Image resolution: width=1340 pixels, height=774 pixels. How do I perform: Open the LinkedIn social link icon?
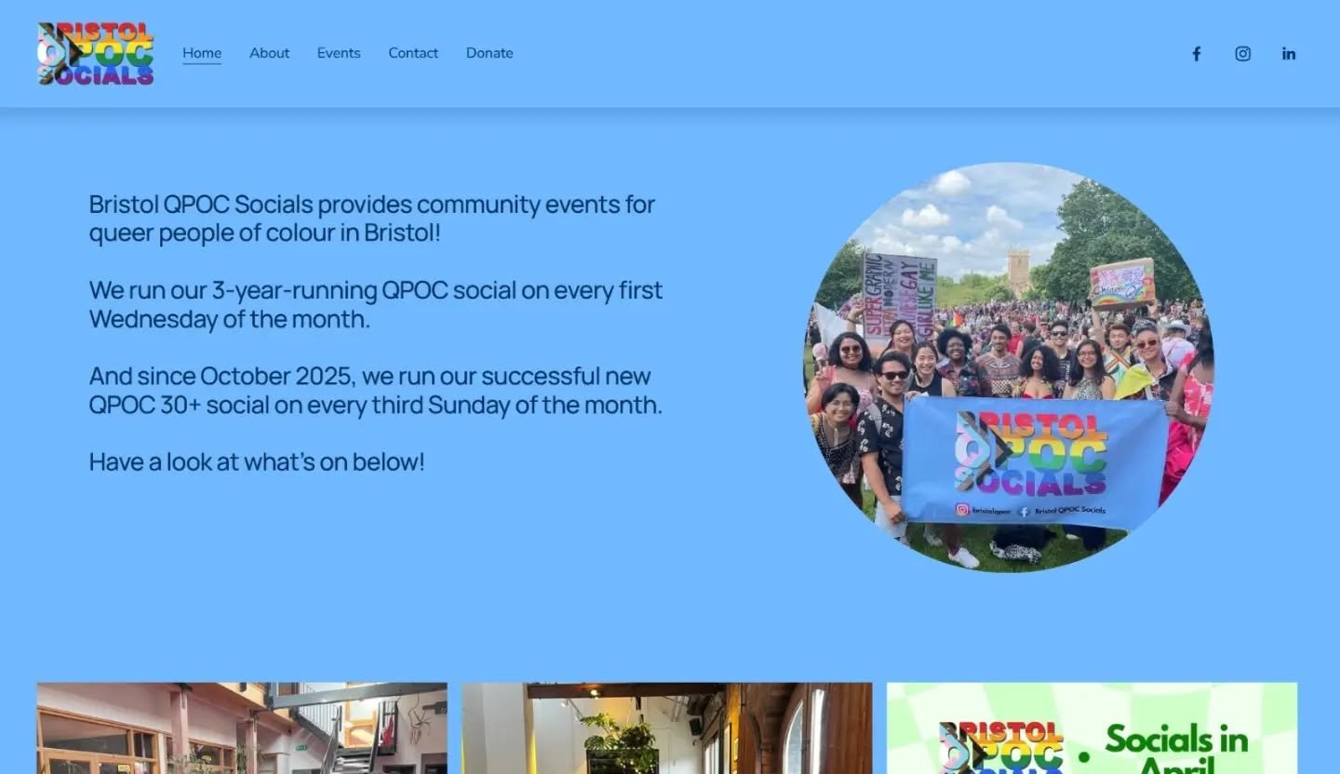[1289, 54]
